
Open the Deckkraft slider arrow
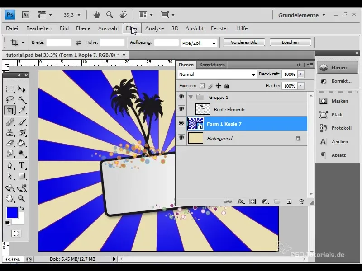coord(300,74)
